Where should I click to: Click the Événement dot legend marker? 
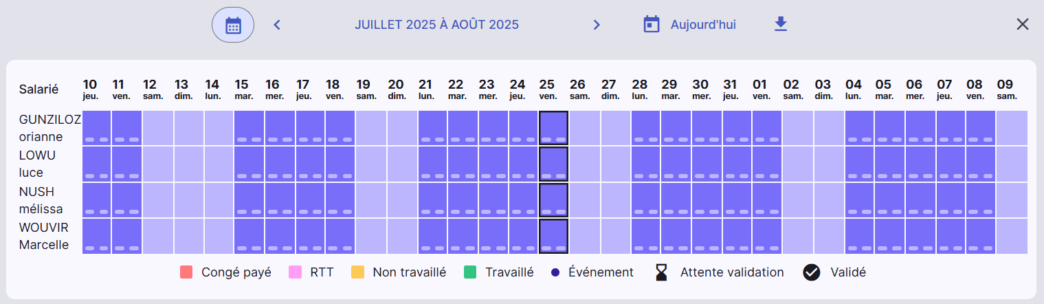[555, 272]
